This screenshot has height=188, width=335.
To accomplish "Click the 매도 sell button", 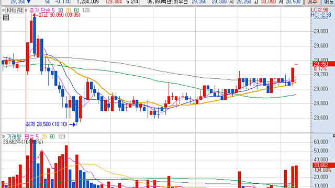I will coord(328,2).
